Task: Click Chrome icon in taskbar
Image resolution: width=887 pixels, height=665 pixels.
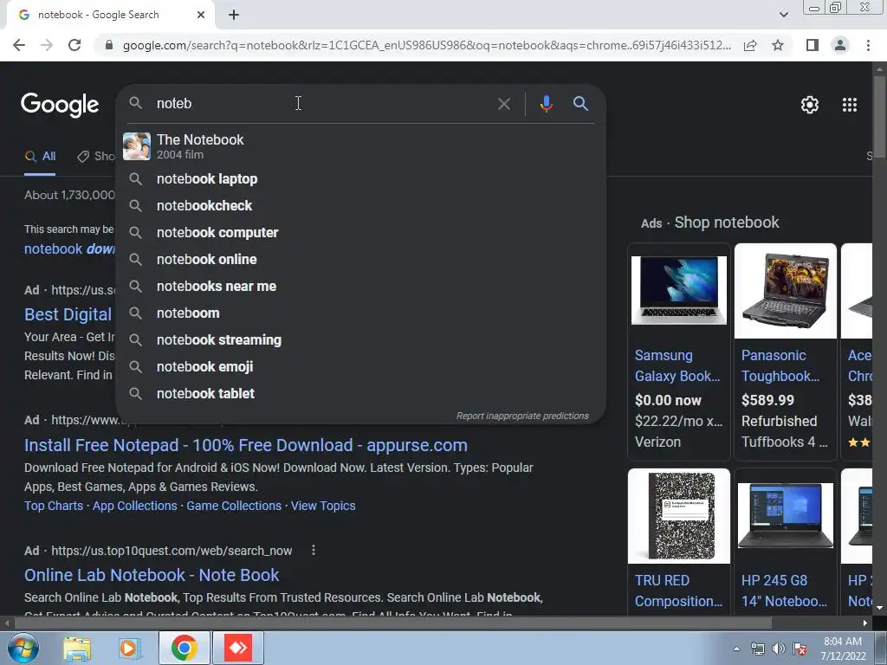Action: tap(184, 648)
